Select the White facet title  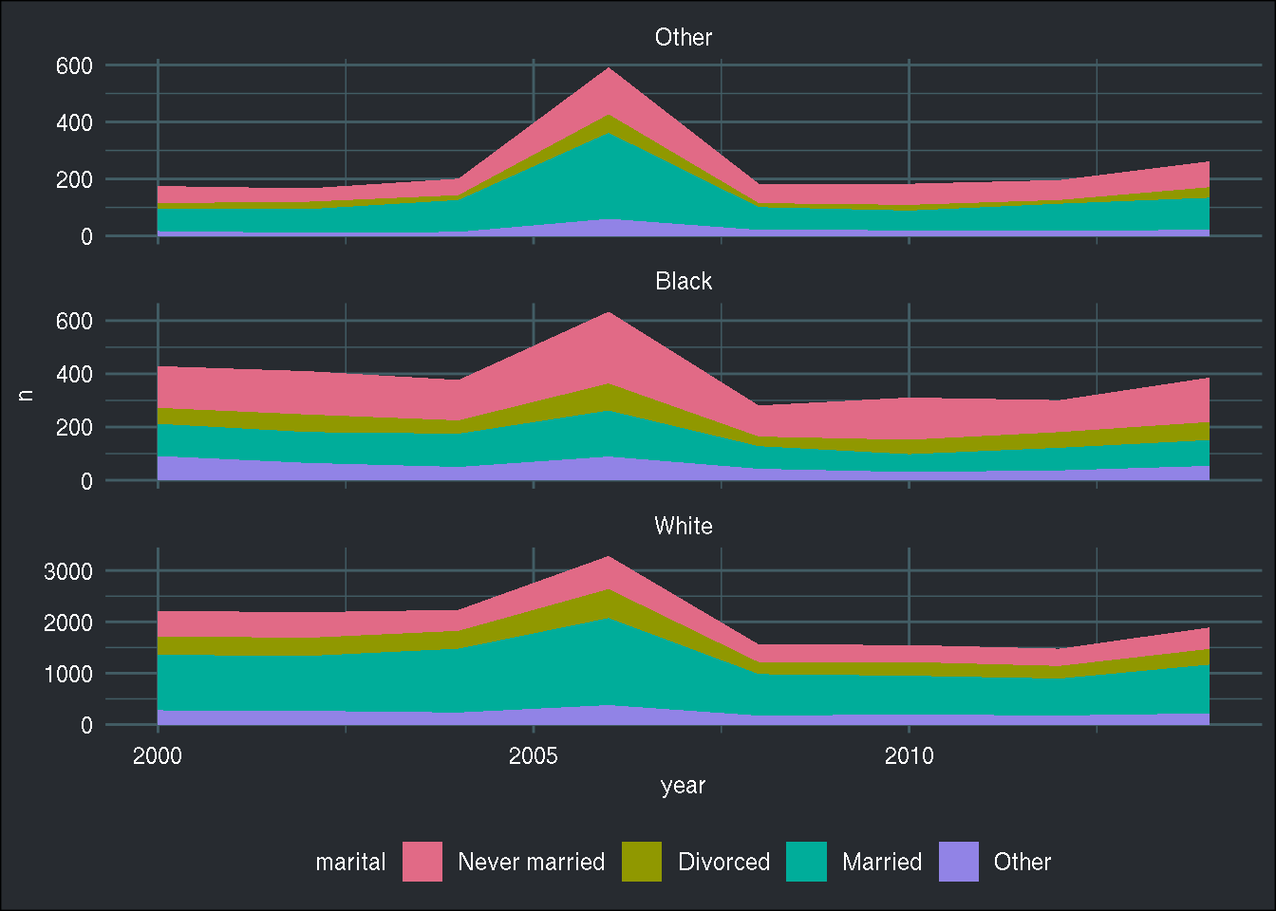pyautogui.click(x=684, y=526)
